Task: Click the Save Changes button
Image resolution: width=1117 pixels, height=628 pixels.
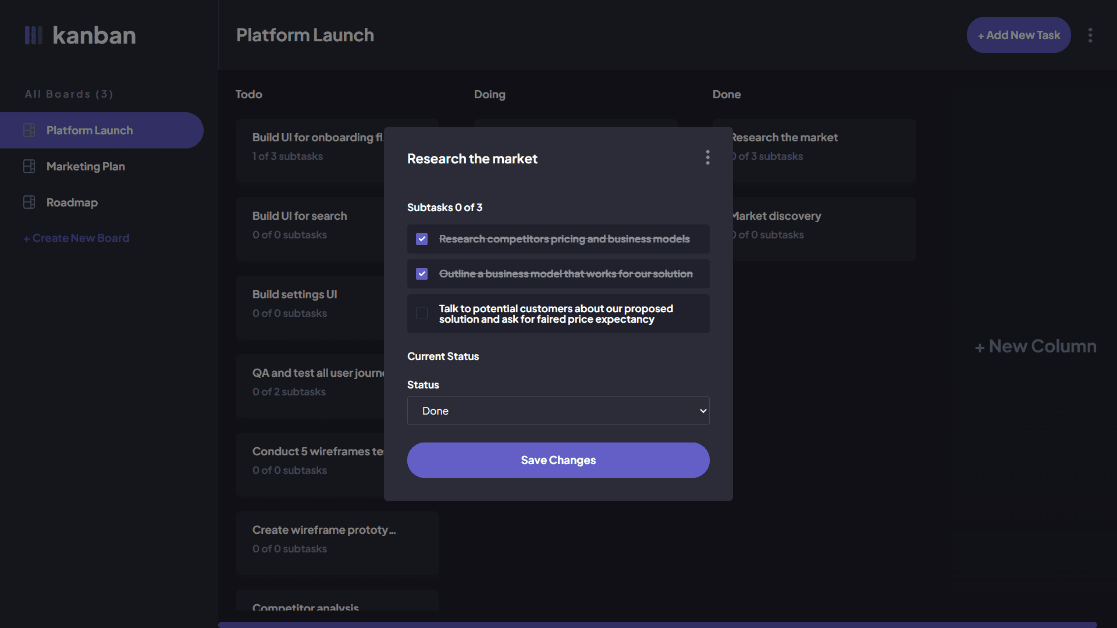Action: click(558, 460)
